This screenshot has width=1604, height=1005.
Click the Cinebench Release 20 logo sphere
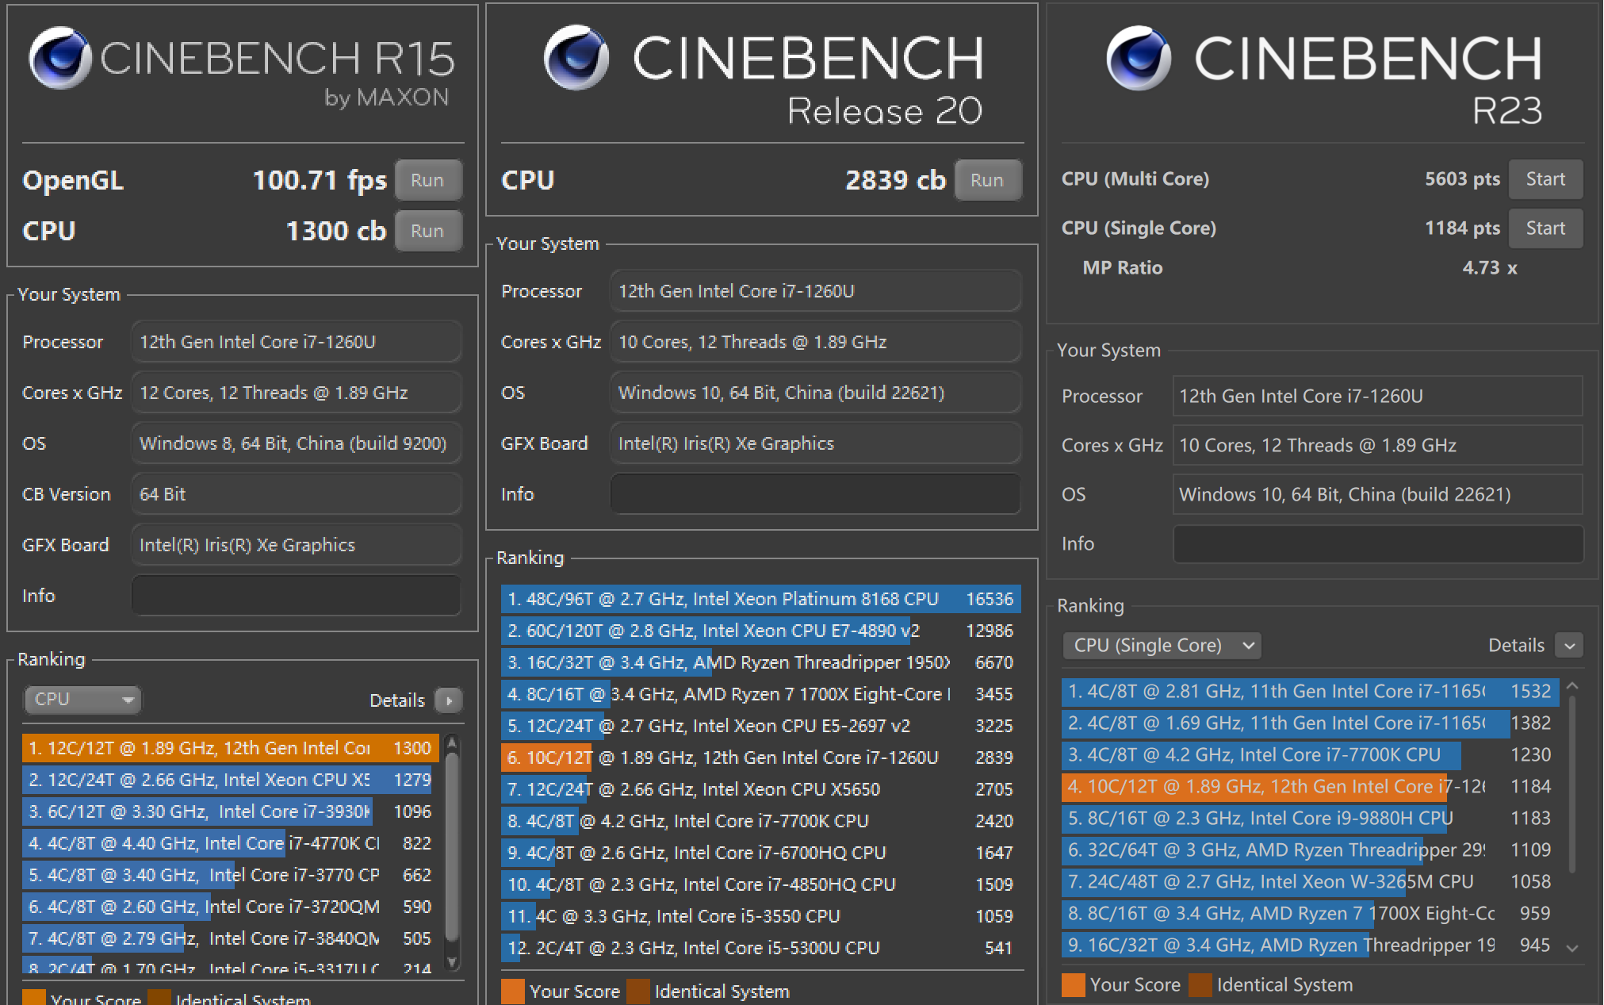point(576,58)
